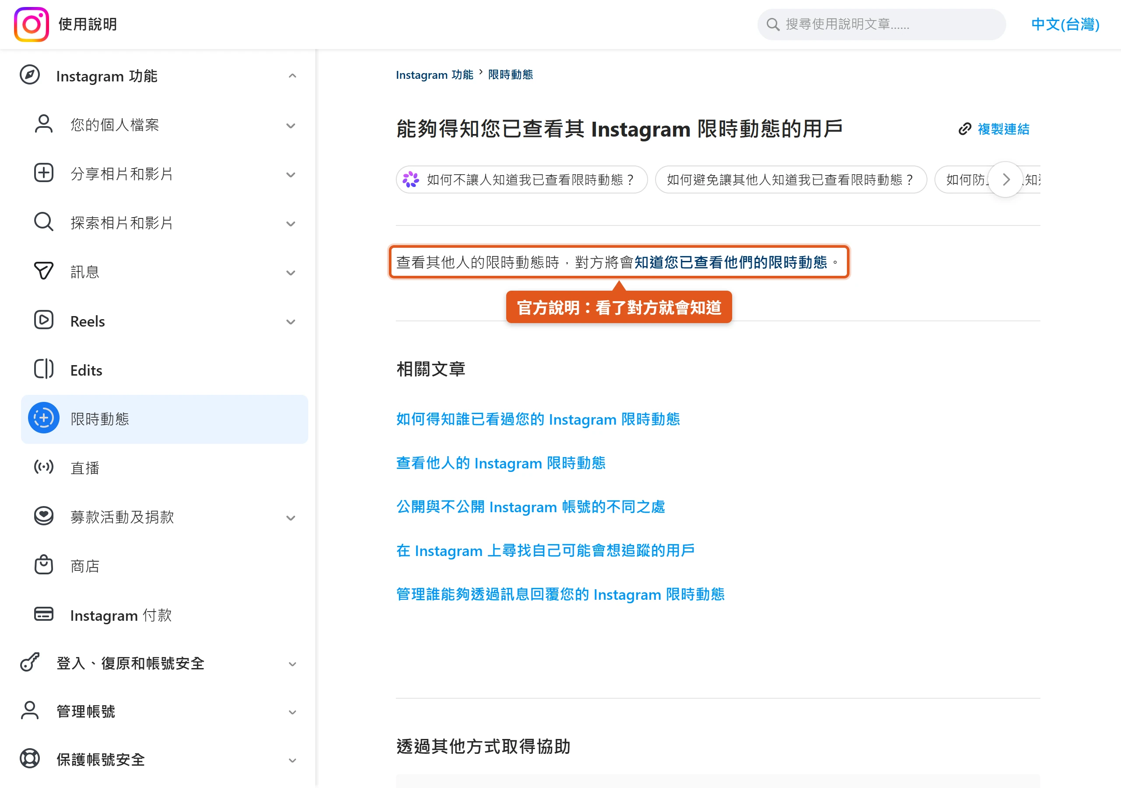
Task: Collapse the Instagram 功能 section chevron
Action: (x=293, y=76)
